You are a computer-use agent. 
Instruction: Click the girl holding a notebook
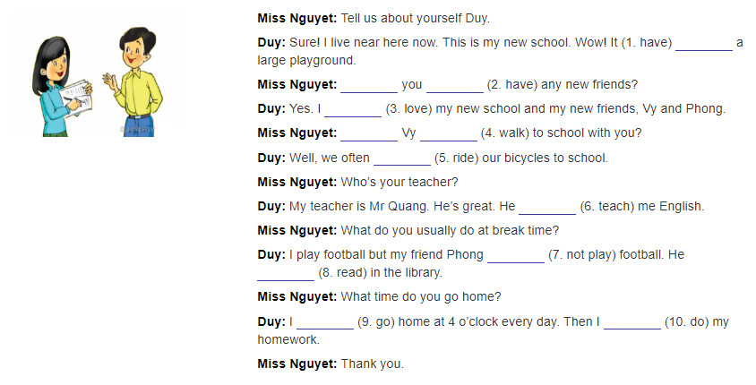pos(60,87)
